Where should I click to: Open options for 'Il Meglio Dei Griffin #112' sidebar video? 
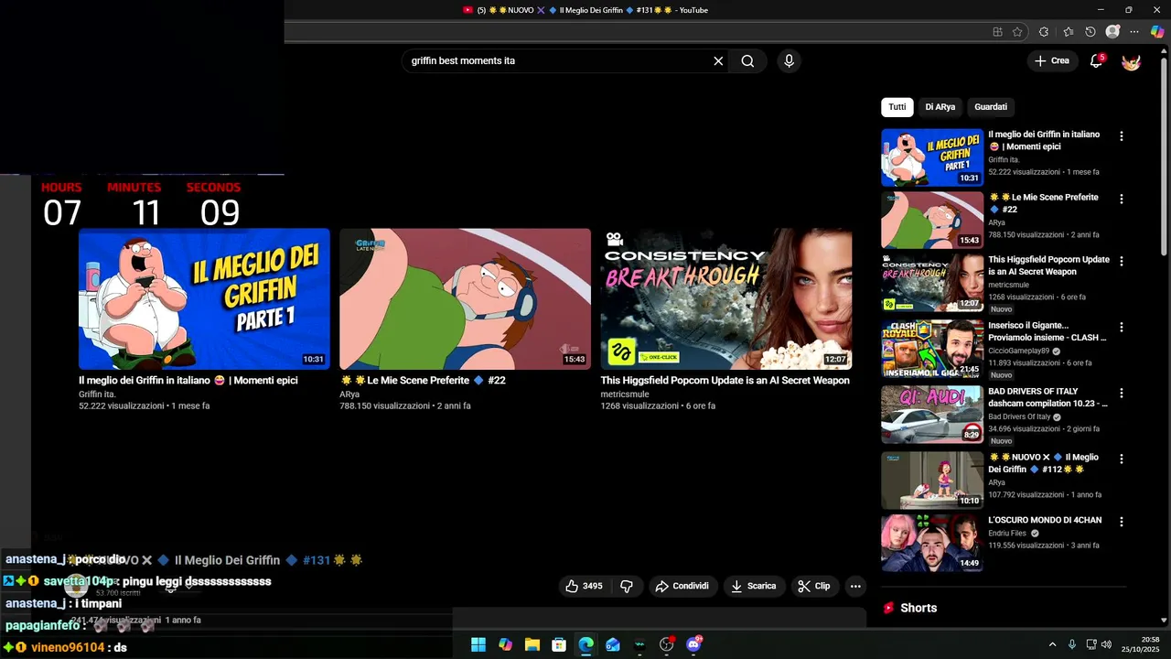click(1122, 459)
